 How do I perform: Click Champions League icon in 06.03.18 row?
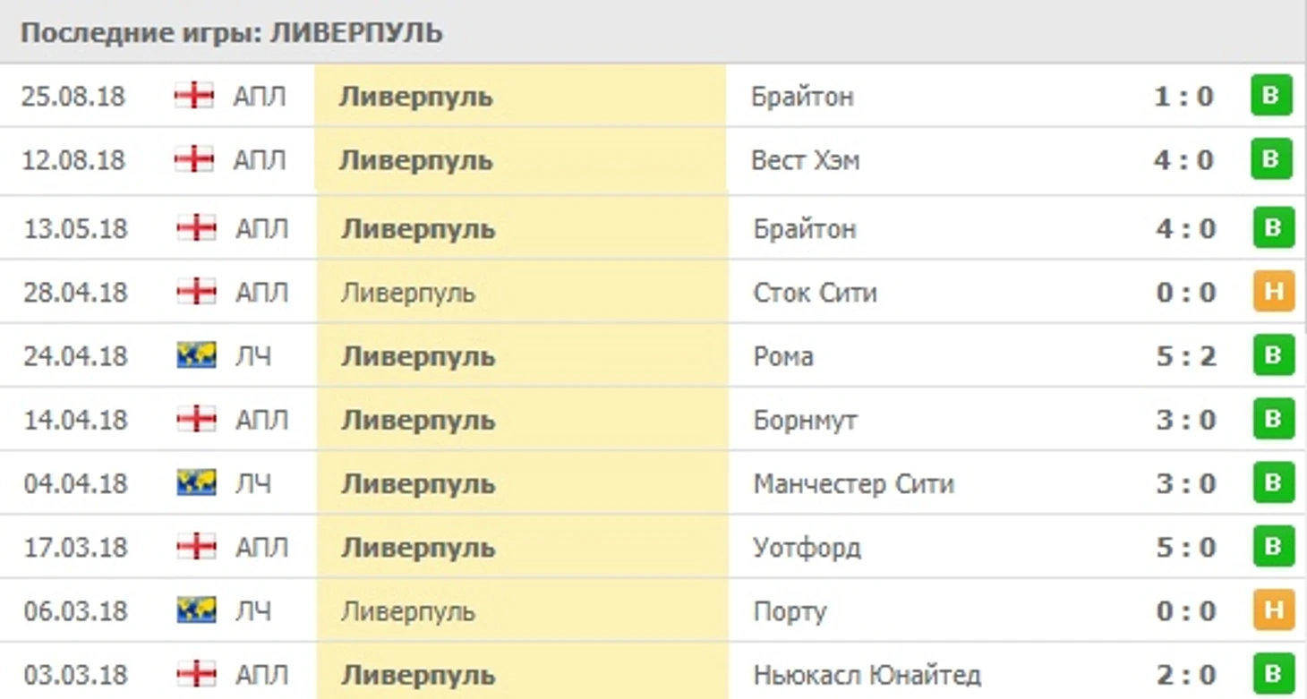197,610
